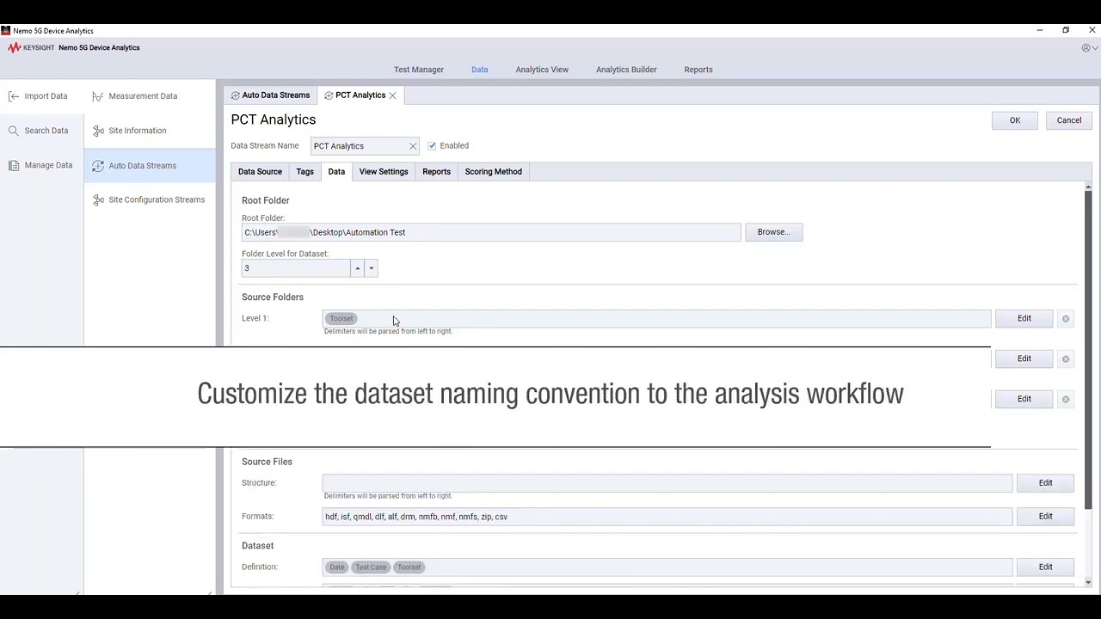Open Search Data in the sidebar

click(38, 131)
